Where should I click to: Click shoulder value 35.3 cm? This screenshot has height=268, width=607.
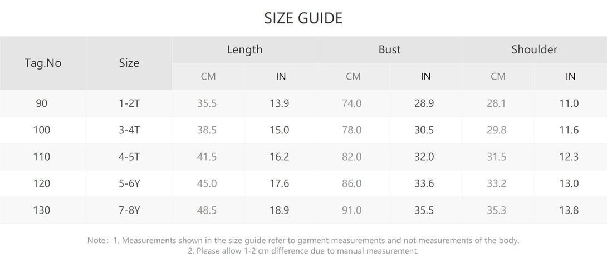click(498, 210)
